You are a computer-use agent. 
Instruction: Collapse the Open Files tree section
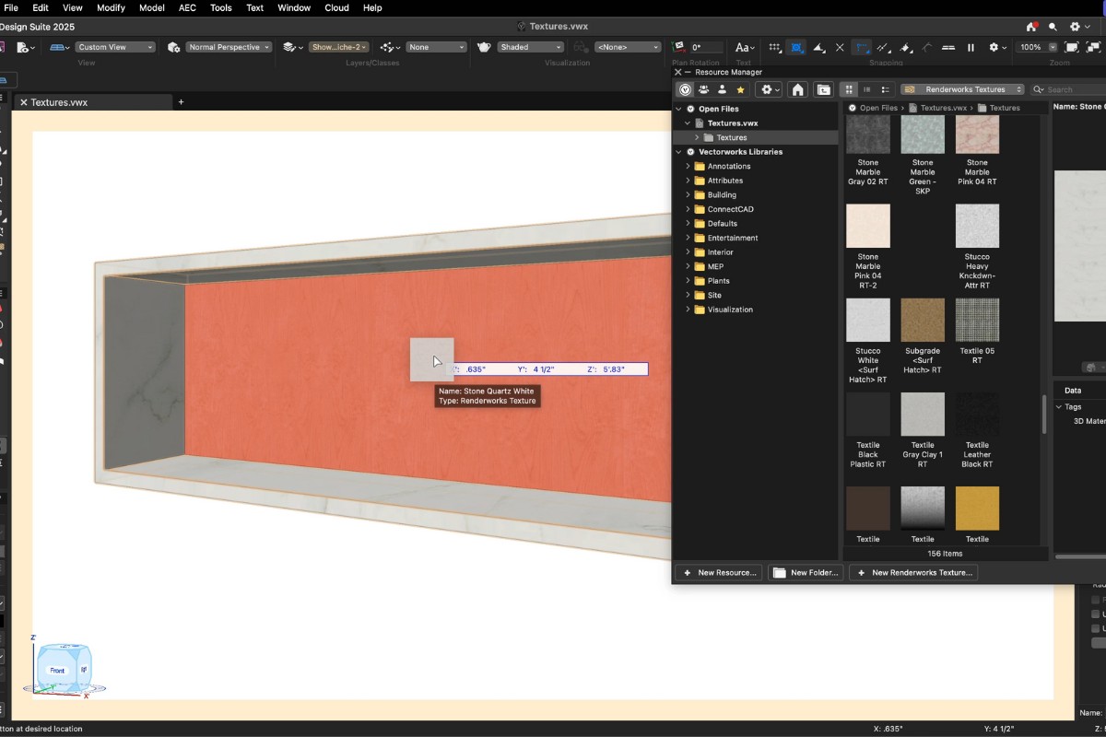pyautogui.click(x=678, y=108)
